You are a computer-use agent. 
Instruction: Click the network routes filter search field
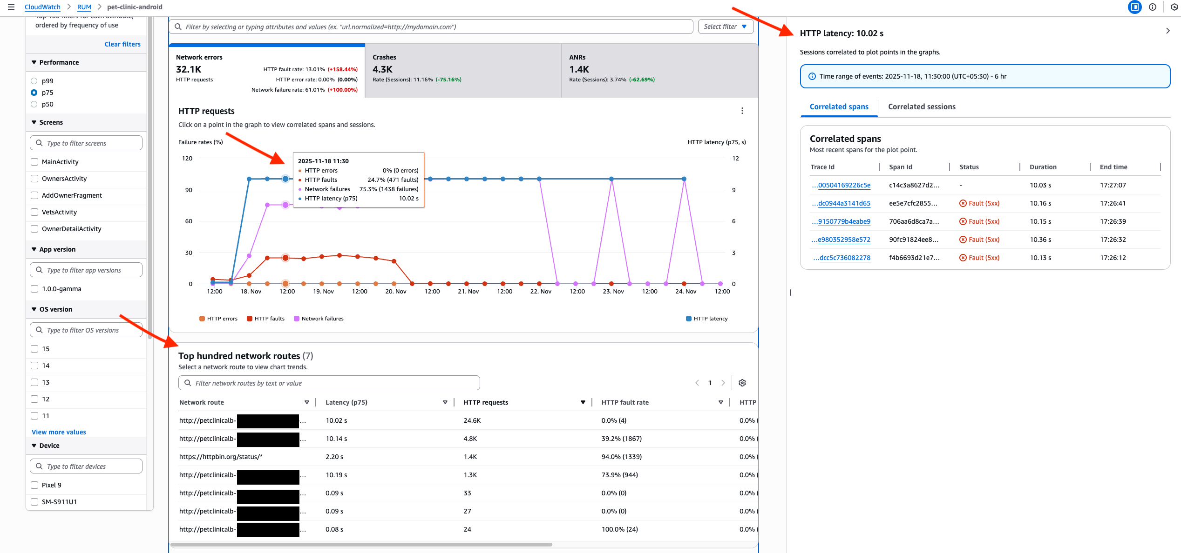(328, 383)
